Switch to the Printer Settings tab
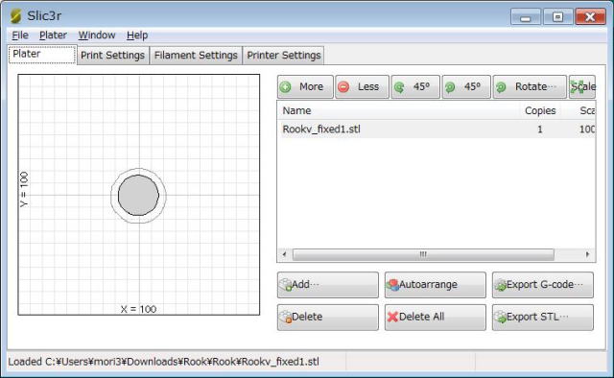 tap(284, 56)
